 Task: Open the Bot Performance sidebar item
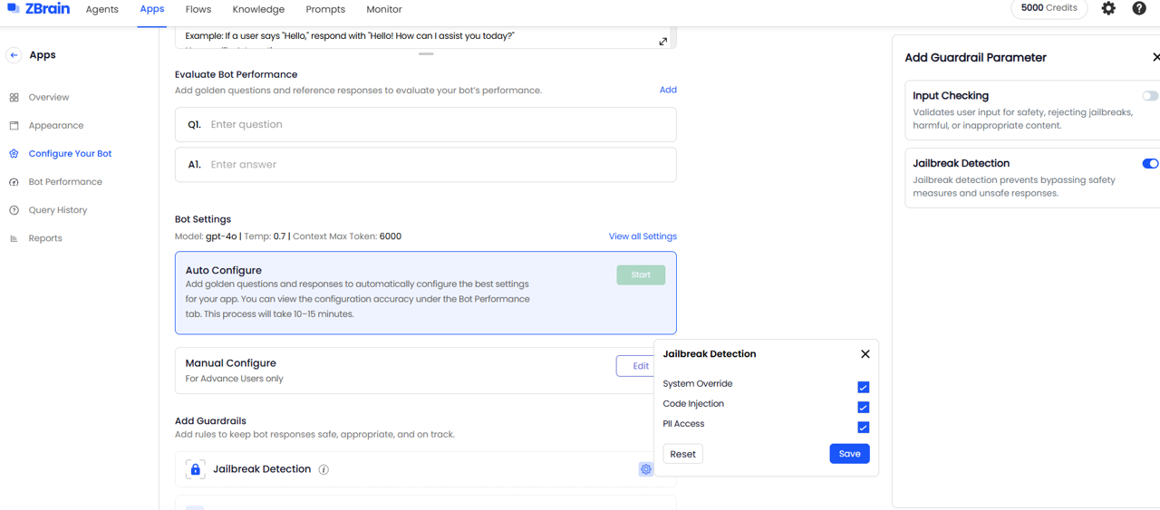click(x=65, y=182)
